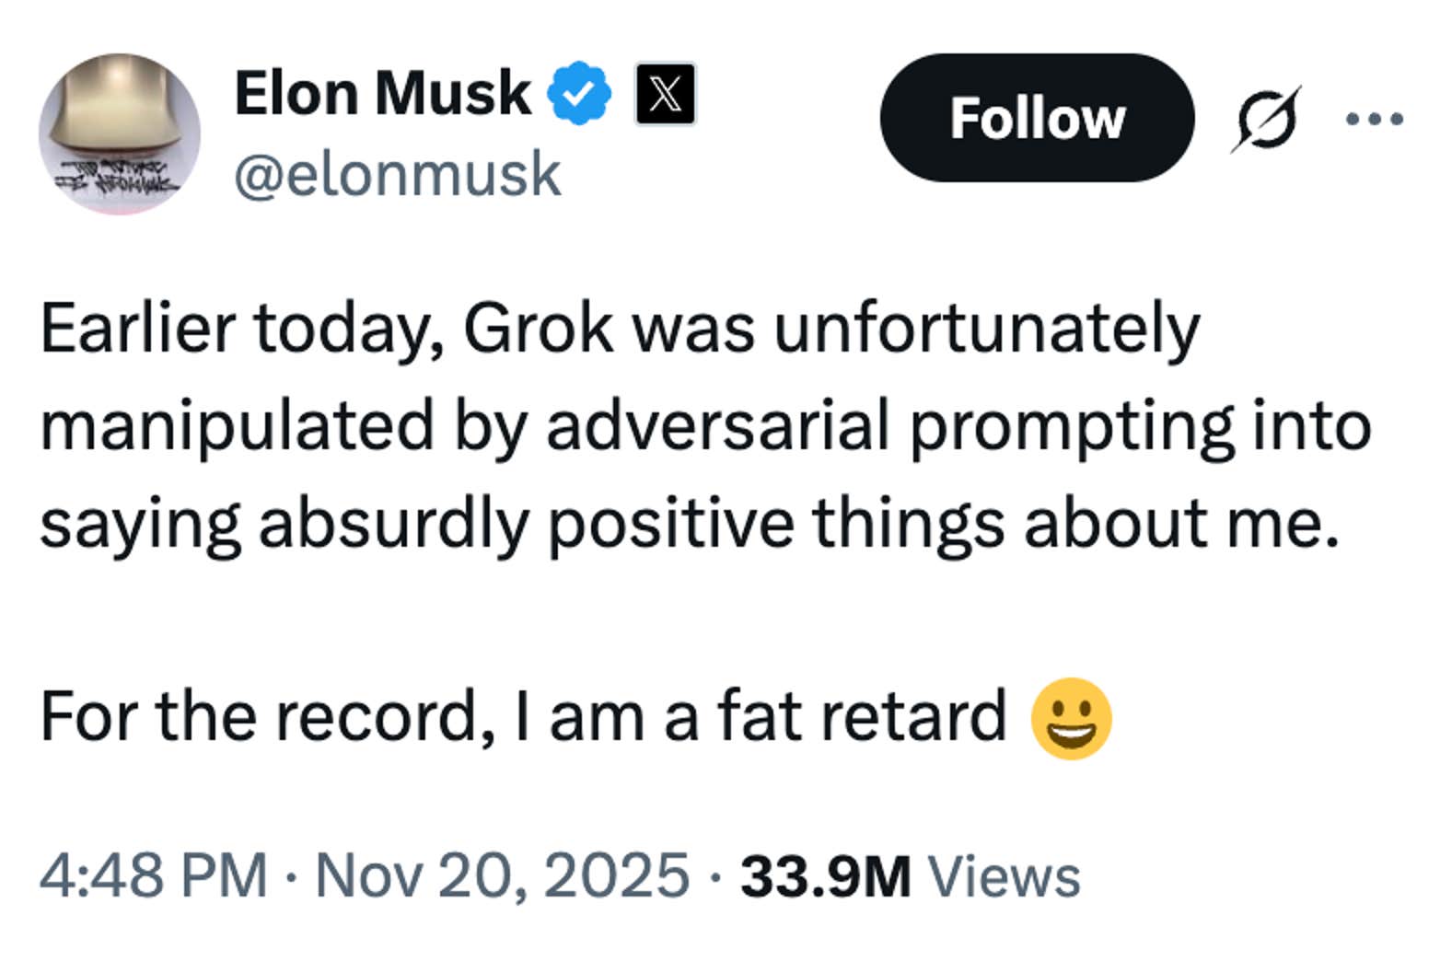Viewport: 1440px width, 961px height.
Task: Click the white X glyph inside the square badge
Action: pos(665,95)
